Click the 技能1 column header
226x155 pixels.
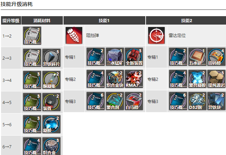coord(104,20)
